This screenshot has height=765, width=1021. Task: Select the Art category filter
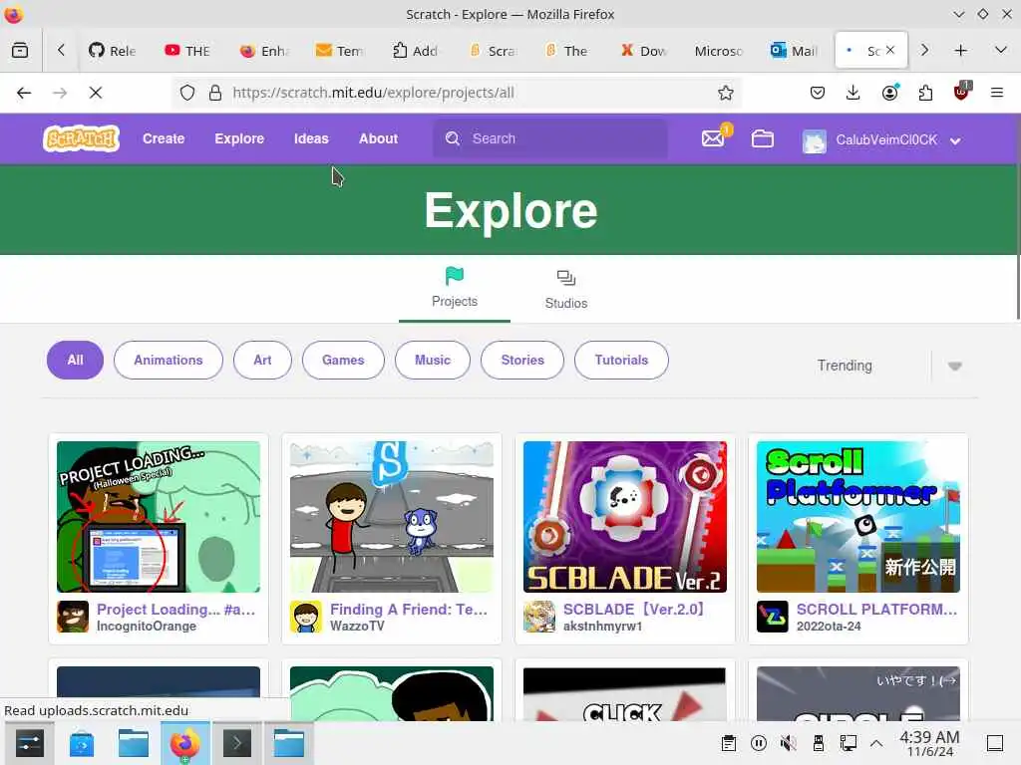tap(262, 360)
